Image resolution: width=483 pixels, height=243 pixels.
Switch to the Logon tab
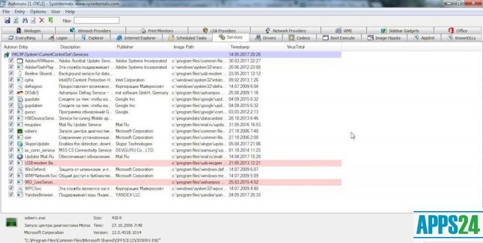tap(58, 38)
